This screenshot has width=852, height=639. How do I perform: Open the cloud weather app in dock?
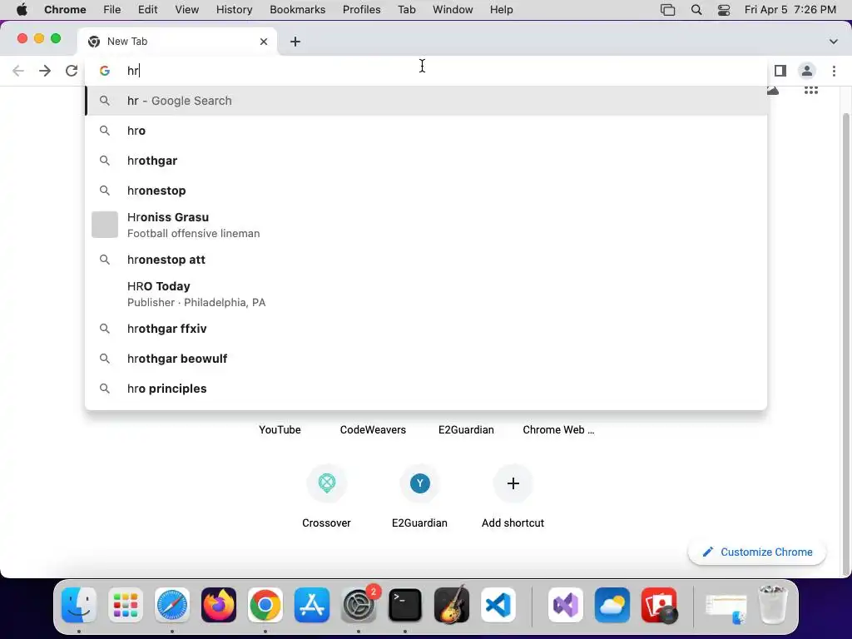(612, 605)
